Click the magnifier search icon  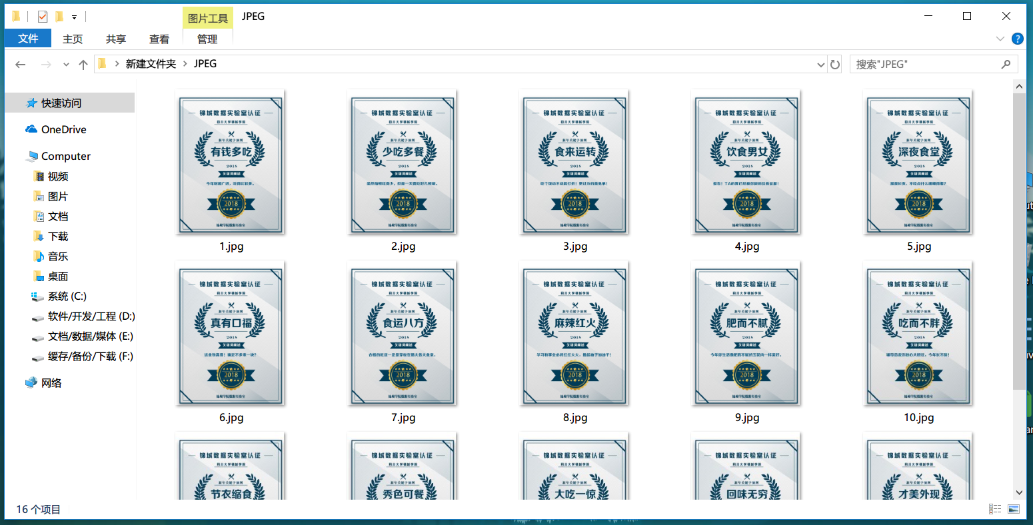[x=1006, y=64]
